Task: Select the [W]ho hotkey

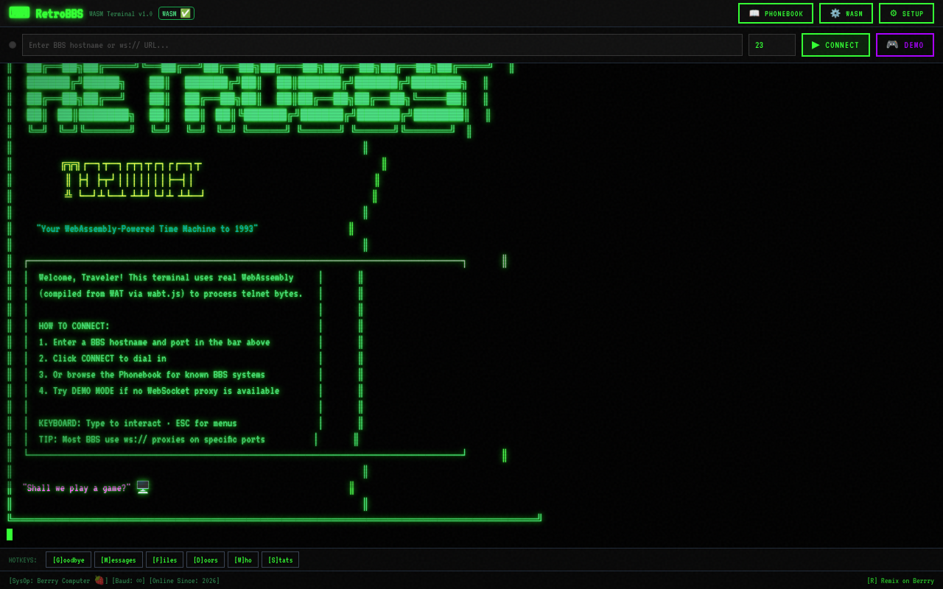Action: 243,560
